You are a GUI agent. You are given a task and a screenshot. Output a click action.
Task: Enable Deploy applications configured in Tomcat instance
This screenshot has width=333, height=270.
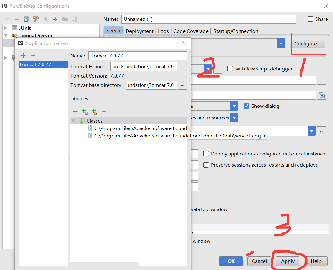click(206, 154)
